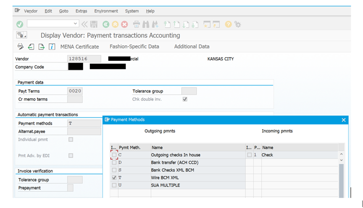The image size is (363, 208).
Task: Click the green Back arrow icon
Action: [105, 24]
